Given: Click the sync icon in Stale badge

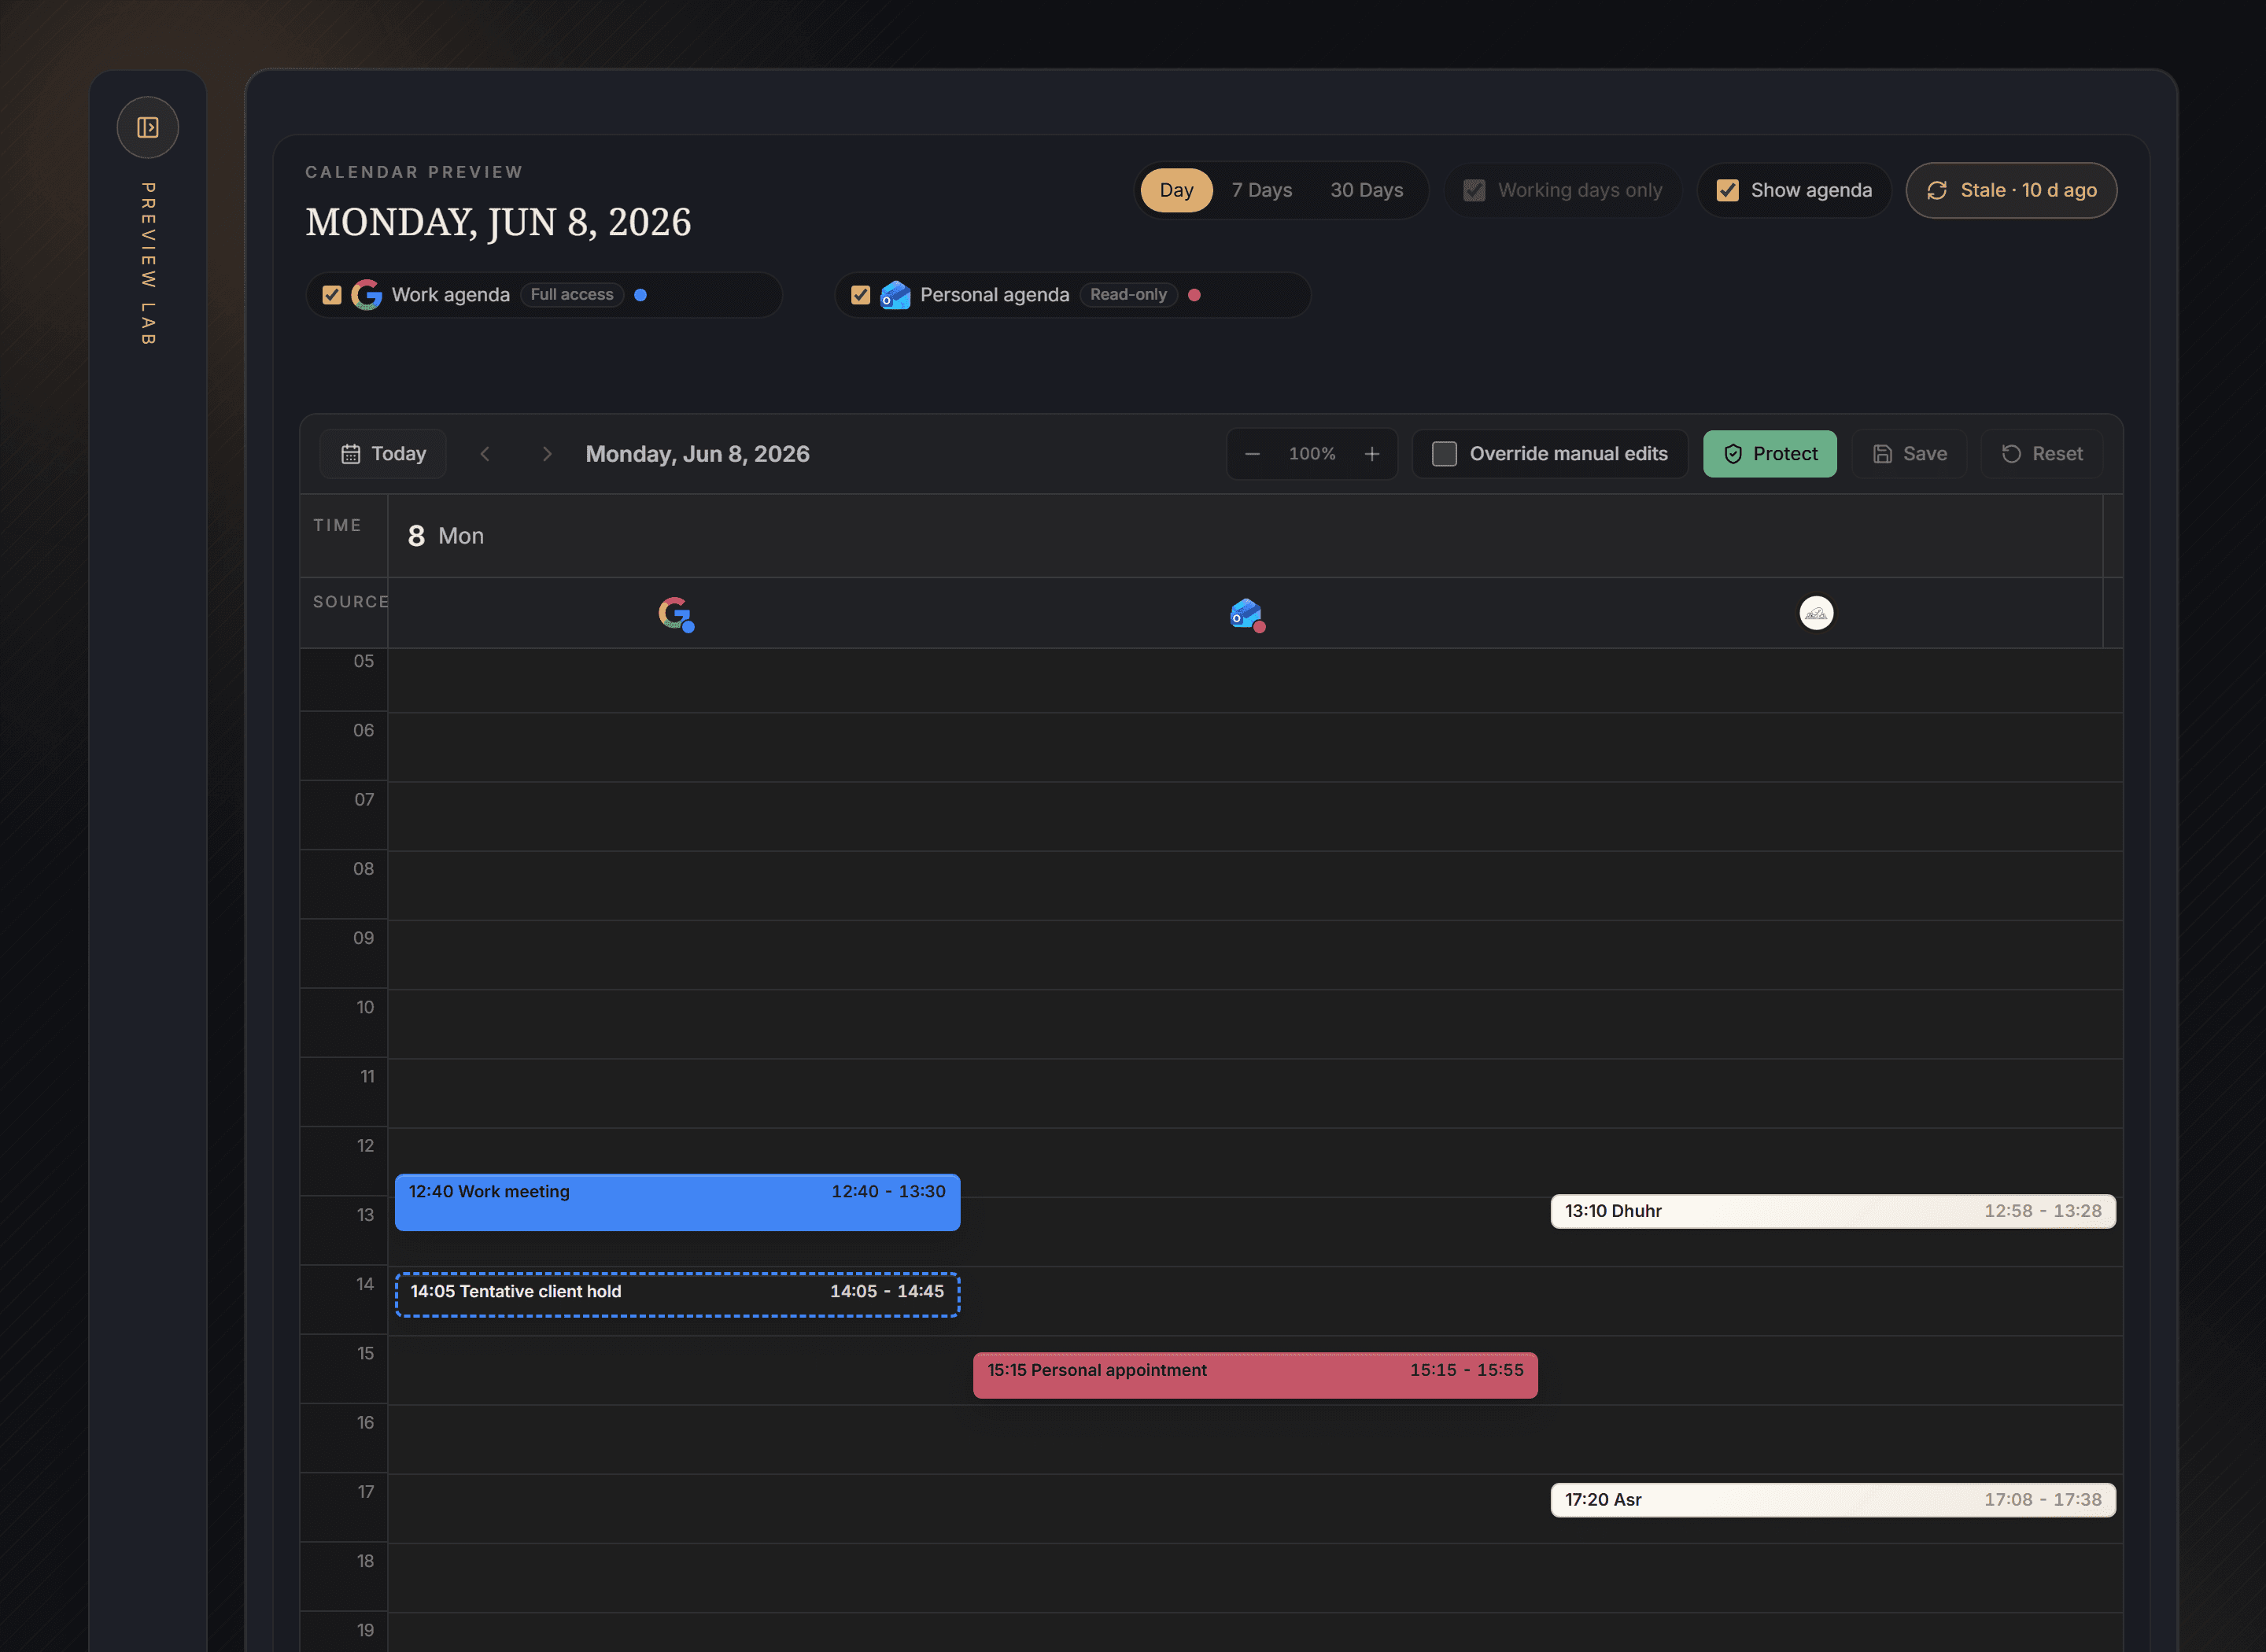Looking at the screenshot, I should (x=1937, y=190).
